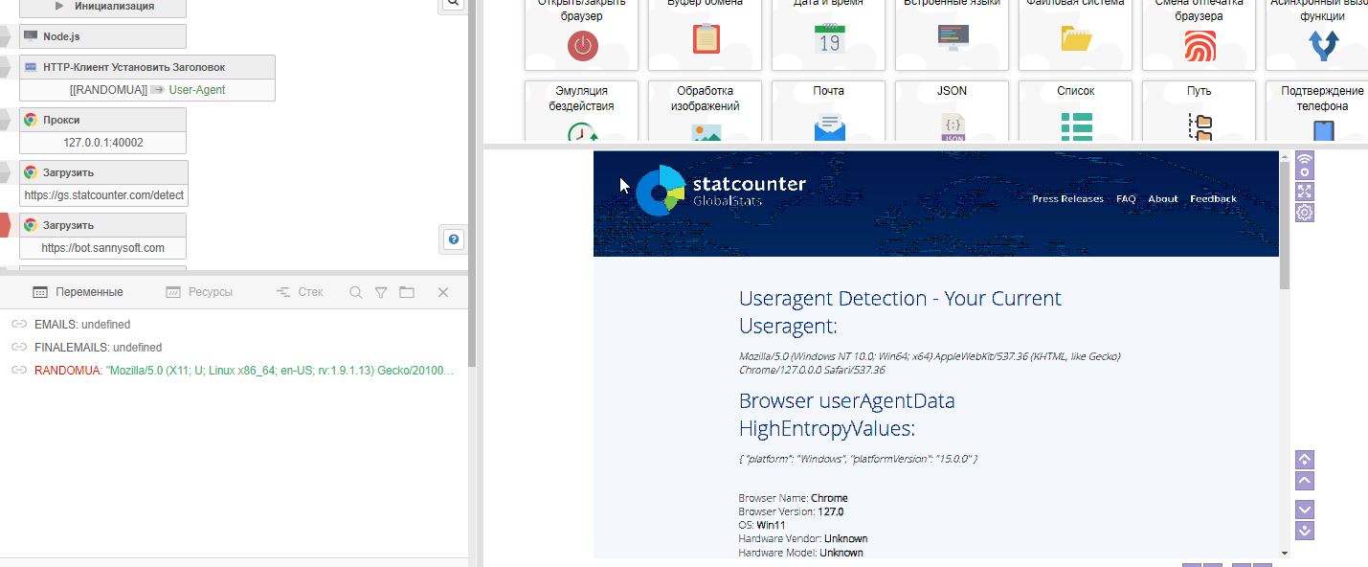Viewport: 1368px width, 567px height.
Task: Expand the Инициализация section triangle
Action: pyautogui.click(x=59, y=6)
